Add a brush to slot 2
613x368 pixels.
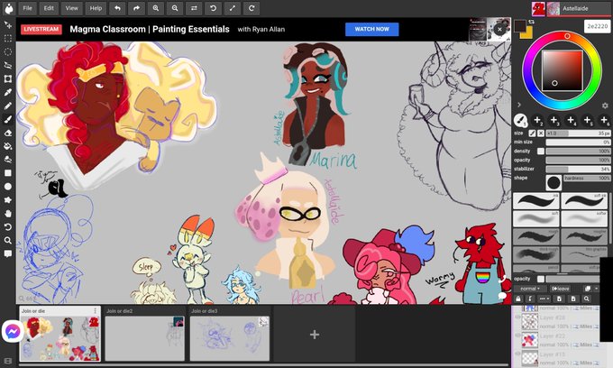[537, 121]
